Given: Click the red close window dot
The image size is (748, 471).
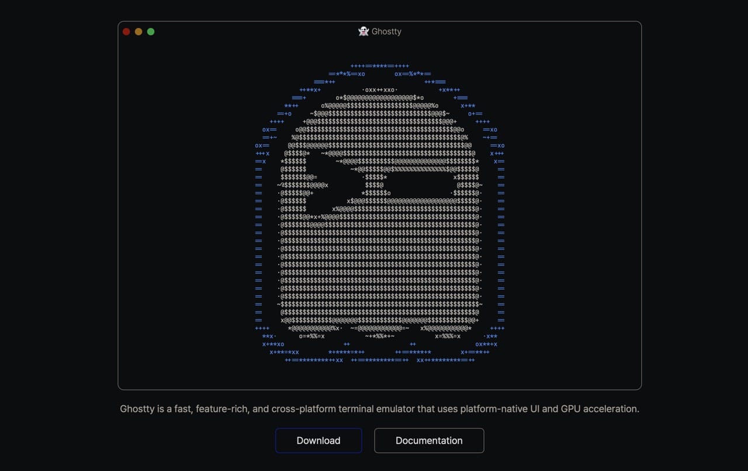Looking at the screenshot, I should pos(126,32).
